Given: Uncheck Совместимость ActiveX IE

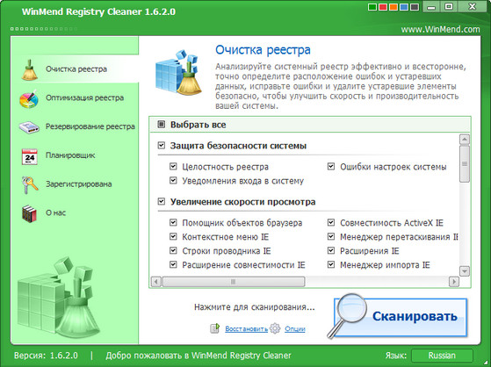Looking at the screenshot, I should click(331, 222).
